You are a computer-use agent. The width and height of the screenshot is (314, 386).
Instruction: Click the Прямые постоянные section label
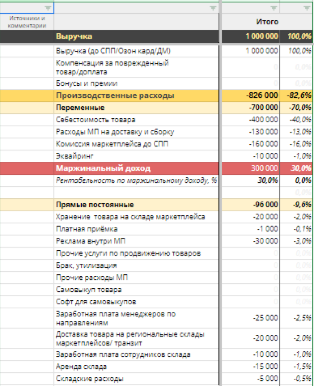pyautogui.click(x=95, y=205)
